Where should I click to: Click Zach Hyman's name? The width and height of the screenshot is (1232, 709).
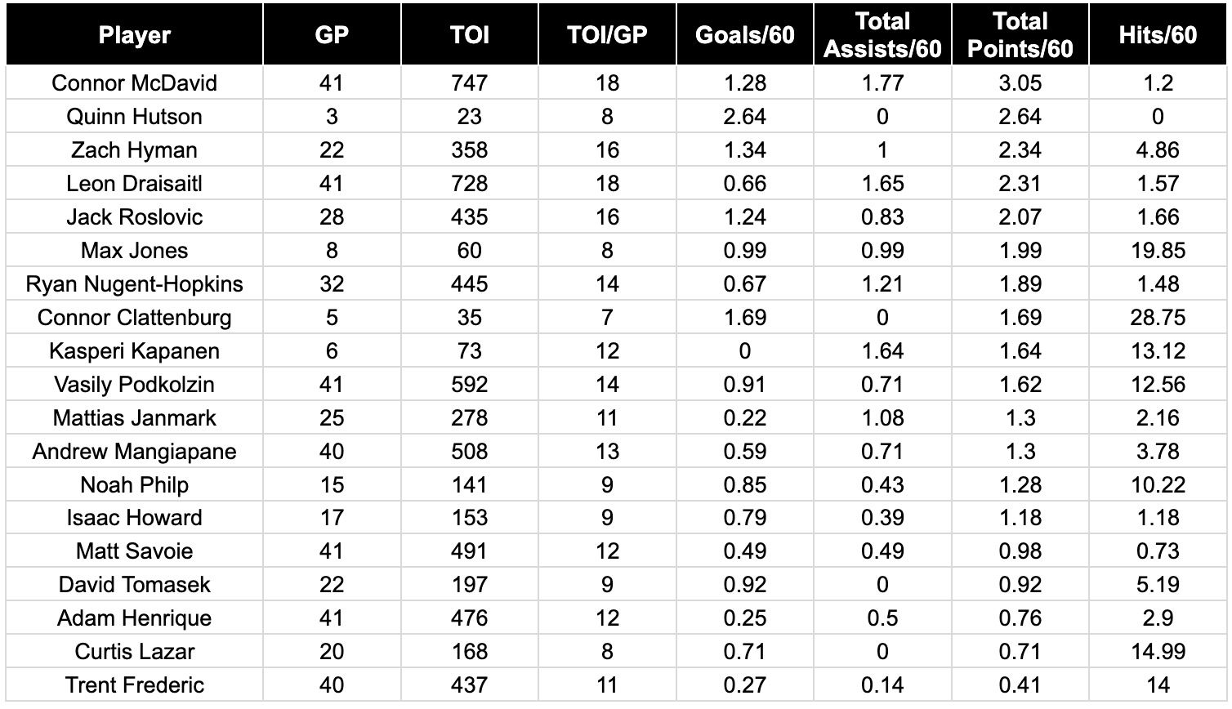[135, 150]
